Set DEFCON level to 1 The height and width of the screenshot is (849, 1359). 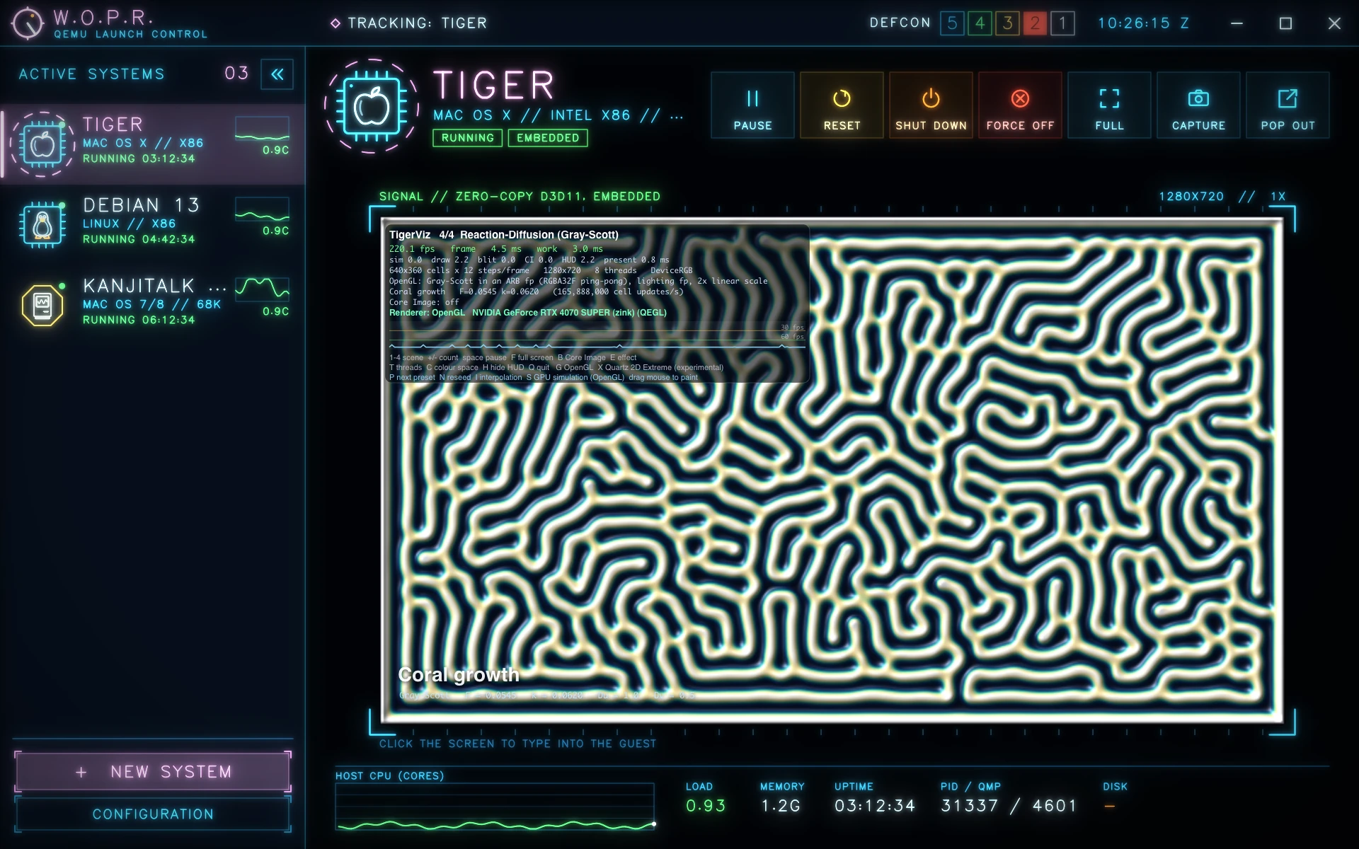click(1062, 23)
